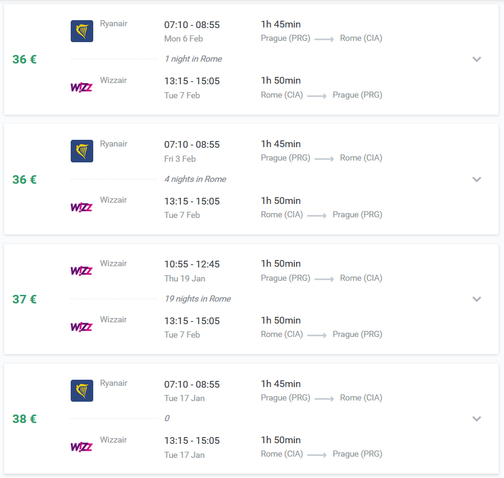Click Wizzair logo under 19 nights in Rome
Image resolution: width=504 pixels, height=478 pixels.
pos(82,327)
